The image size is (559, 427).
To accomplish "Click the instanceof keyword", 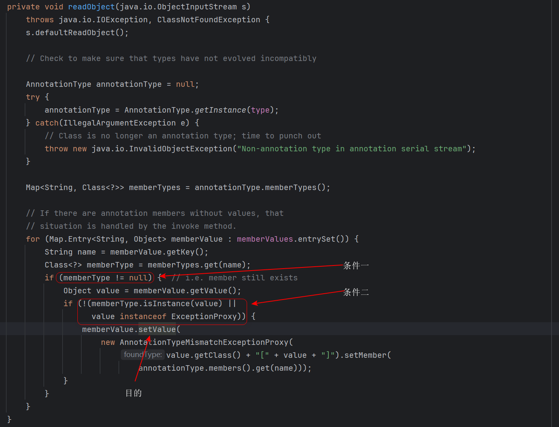I will (x=143, y=316).
